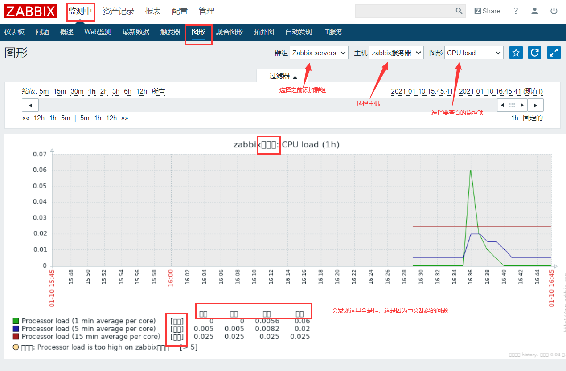
Task: Go to 拓扑图 submenu
Action: point(264,32)
